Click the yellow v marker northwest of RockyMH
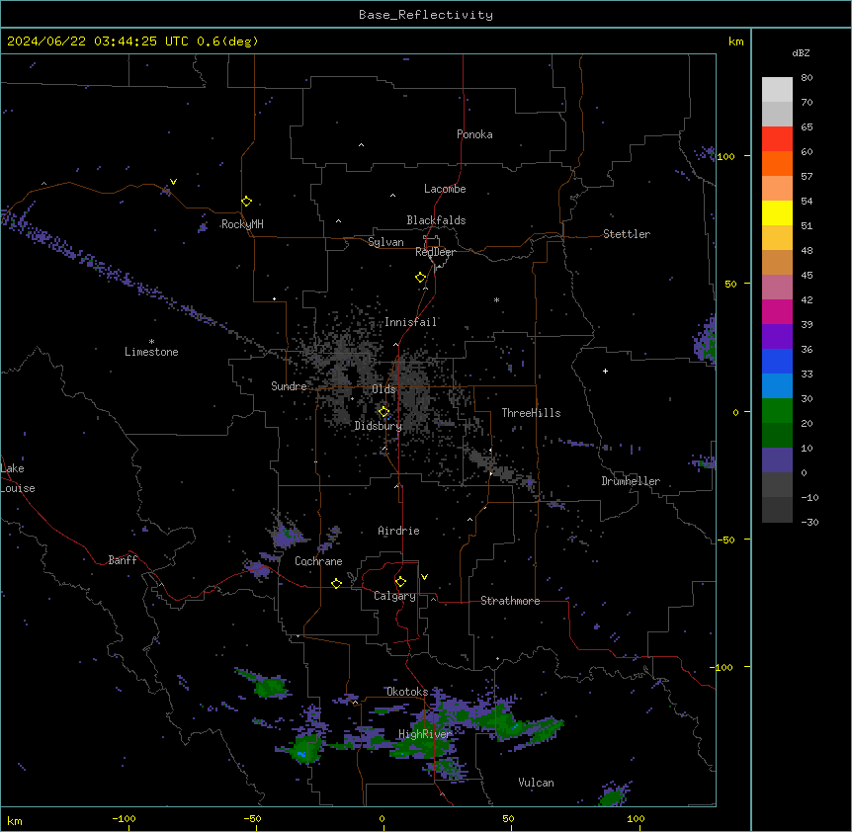This screenshot has width=852, height=832. (x=173, y=182)
